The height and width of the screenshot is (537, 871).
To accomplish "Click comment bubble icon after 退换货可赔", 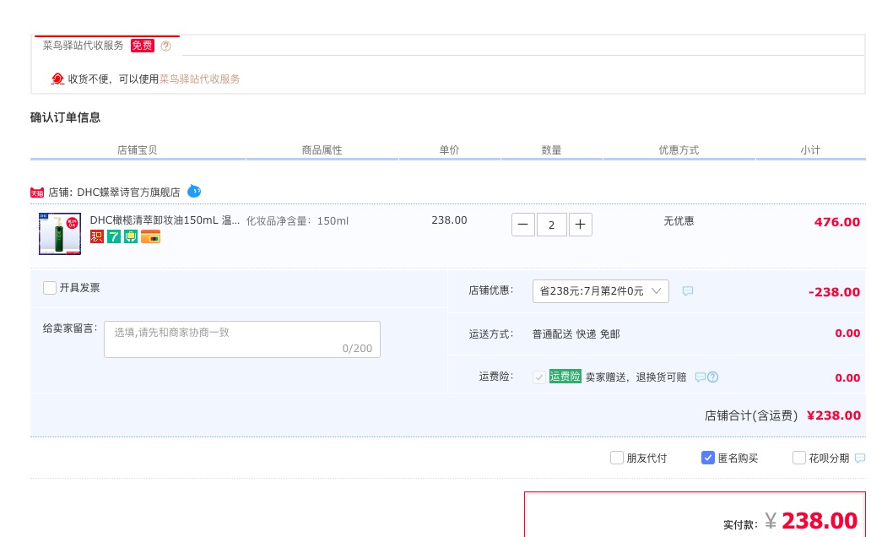I will point(700,377).
